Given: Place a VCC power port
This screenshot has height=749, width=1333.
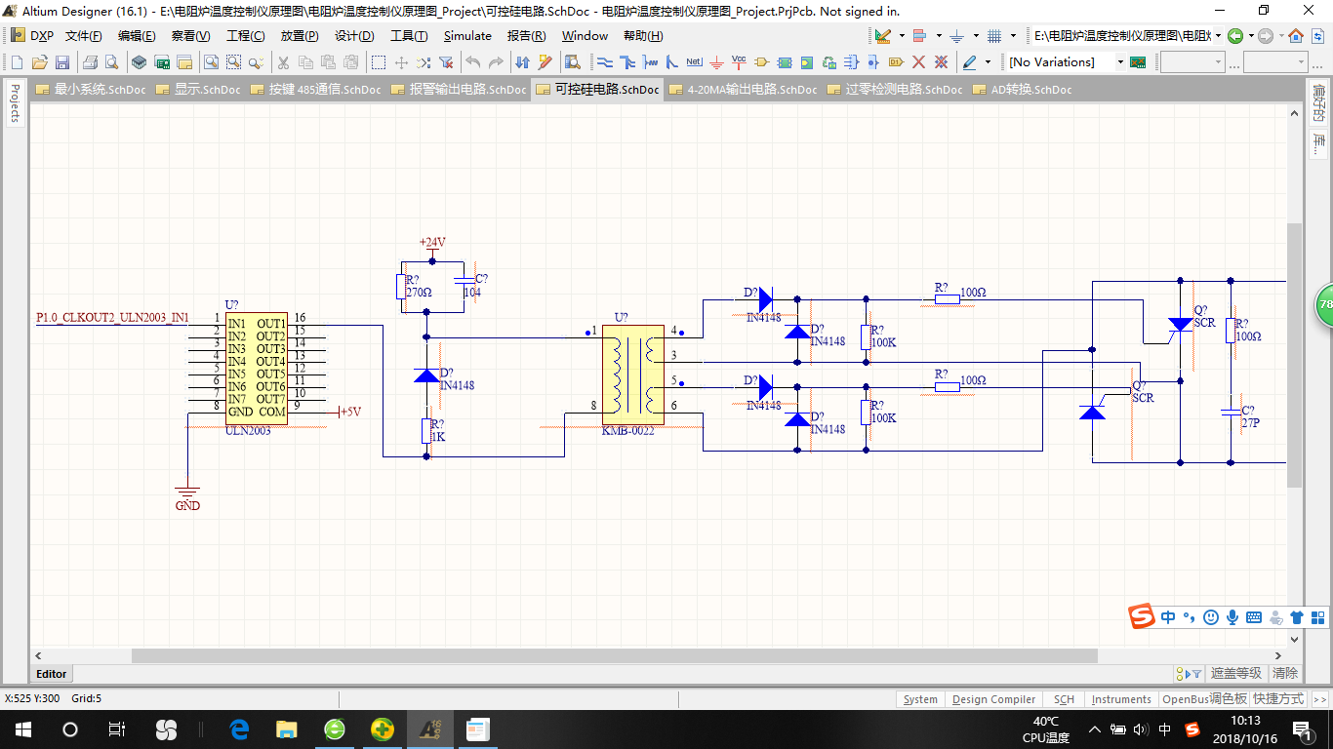Looking at the screenshot, I should (739, 62).
